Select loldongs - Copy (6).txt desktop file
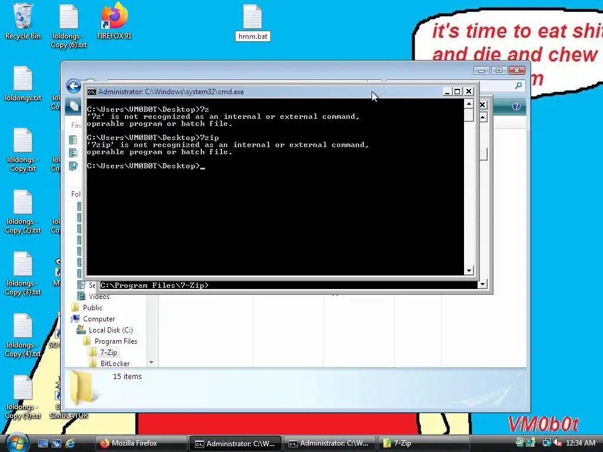The image size is (603, 452). tap(68, 25)
